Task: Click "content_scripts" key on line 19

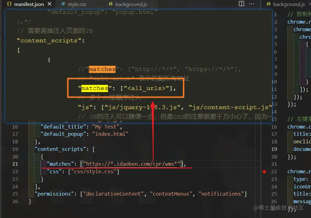Action: 60,149
